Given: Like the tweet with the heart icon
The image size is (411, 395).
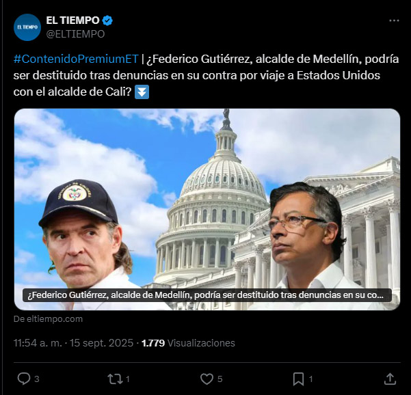Looking at the screenshot, I should (207, 379).
